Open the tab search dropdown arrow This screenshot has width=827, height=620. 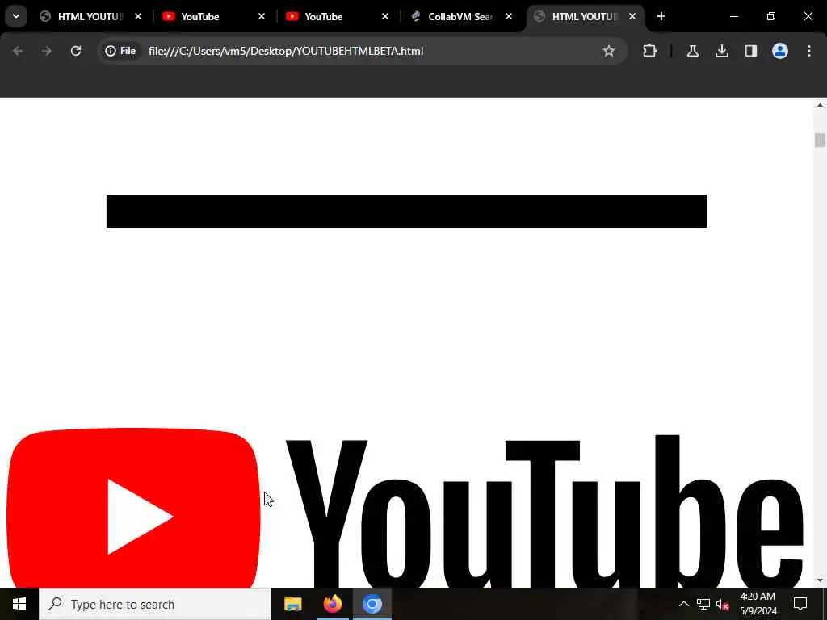coord(16,16)
